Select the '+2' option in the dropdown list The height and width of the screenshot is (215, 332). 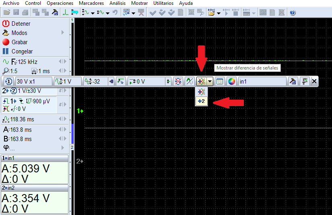click(x=202, y=102)
